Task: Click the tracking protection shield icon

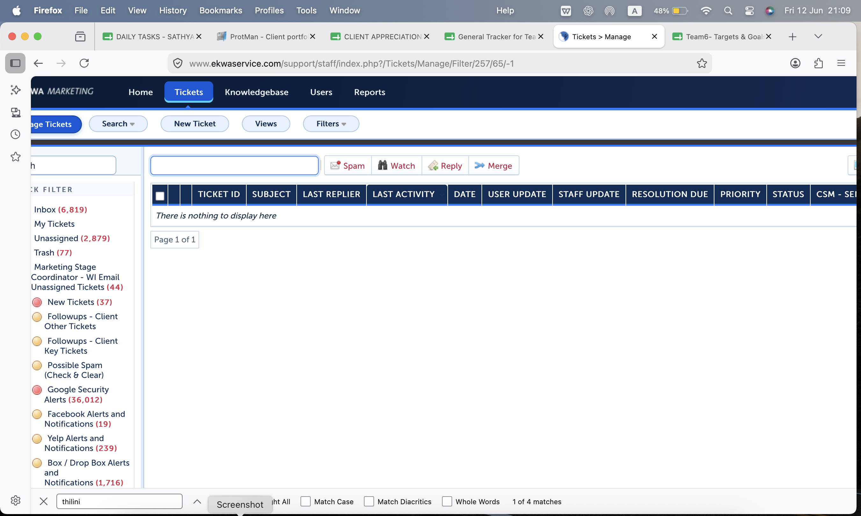Action: point(178,63)
